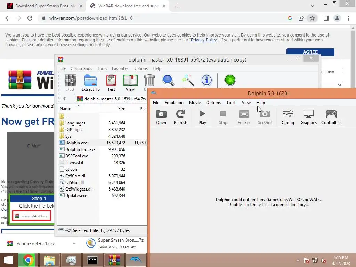Screen dimensions: 356x267
Task: Open Dolphin Tools menu
Action: (231, 103)
